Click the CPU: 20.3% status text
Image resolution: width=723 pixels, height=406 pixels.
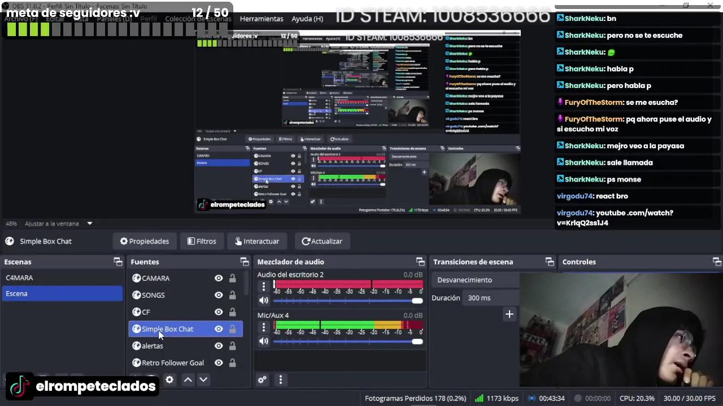637,398
